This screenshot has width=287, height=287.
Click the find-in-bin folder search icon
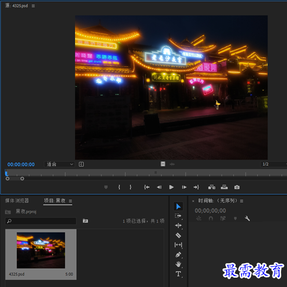(x=85, y=221)
